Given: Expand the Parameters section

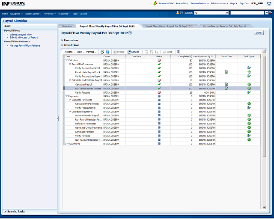Looking at the screenshot, I should click(62, 40).
